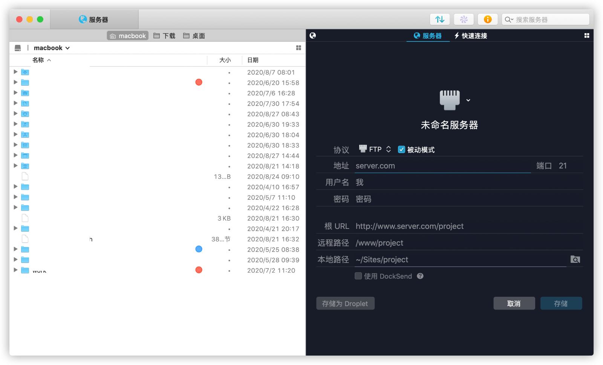This screenshot has width=603, height=365.
Task: Click the globe icon at the top of the dark panel
Action: click(x=313, y=35)
